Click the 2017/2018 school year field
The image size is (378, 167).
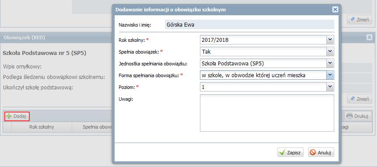point(263,40)
